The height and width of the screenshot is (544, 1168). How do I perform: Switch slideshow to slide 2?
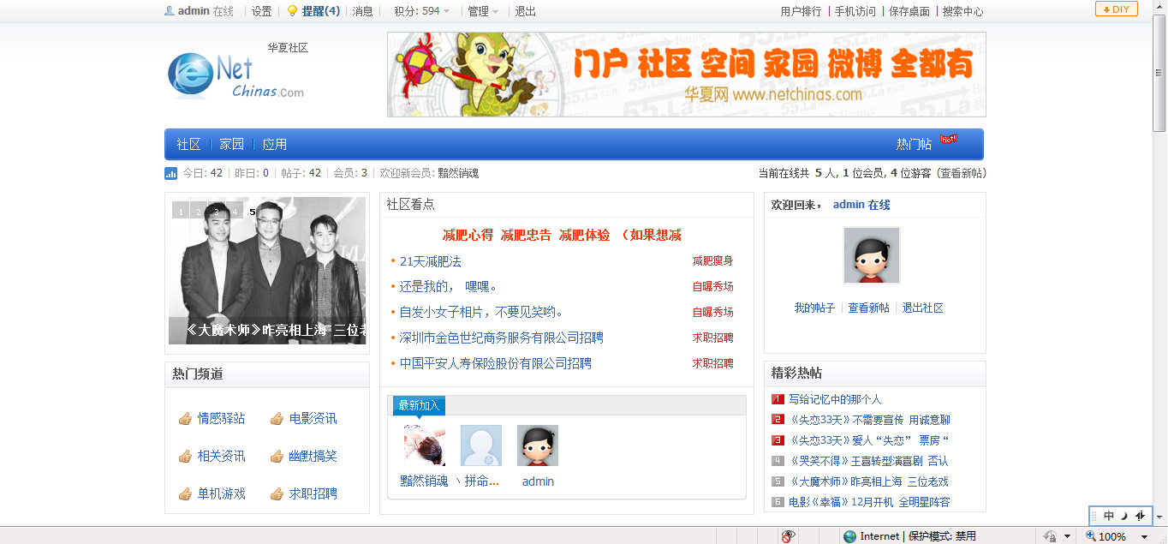pyautogui.click(x=198, y=211)
